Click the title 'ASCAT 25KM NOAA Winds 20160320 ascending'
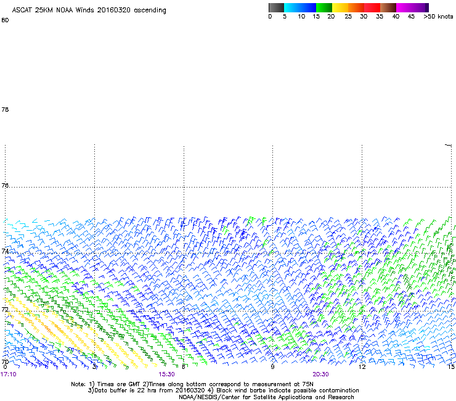 (x=89, y=10)
